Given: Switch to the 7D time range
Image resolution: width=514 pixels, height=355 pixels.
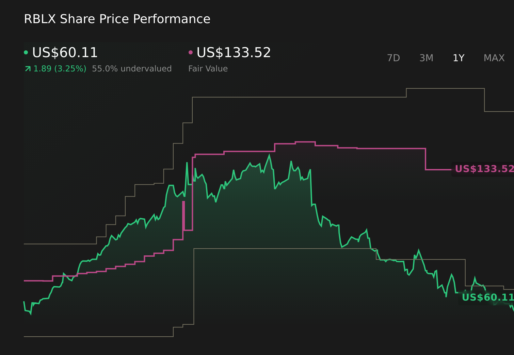Looking at the screenshot, I should click(x=393, y=58).
